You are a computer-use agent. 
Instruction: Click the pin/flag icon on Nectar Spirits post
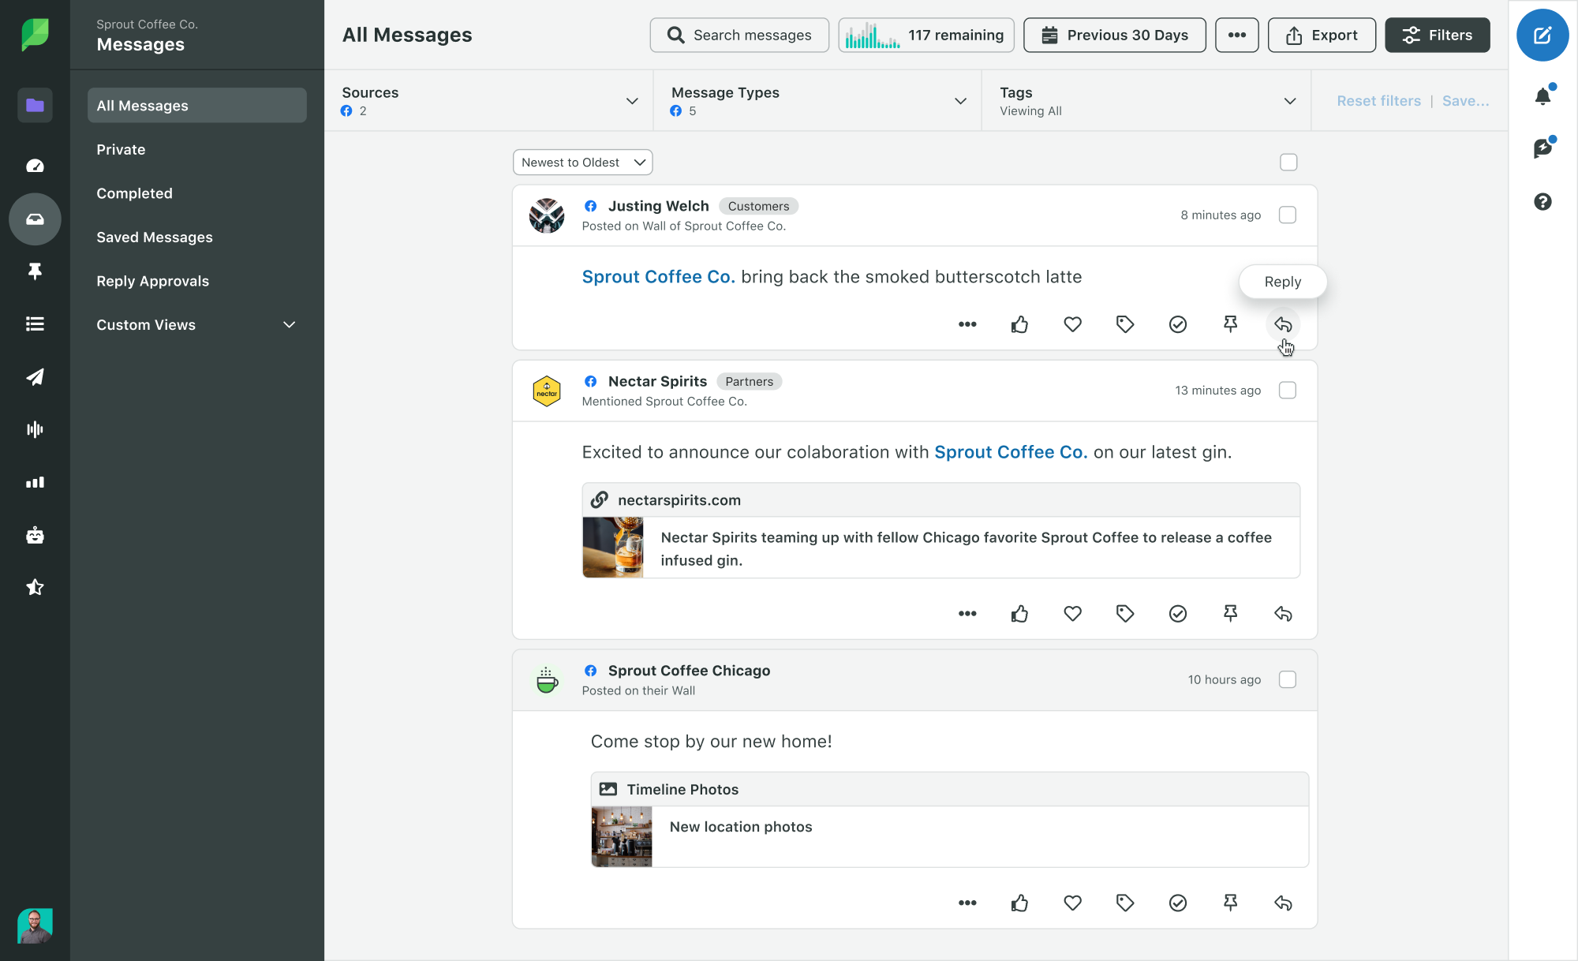click(x=1231, y=614)
